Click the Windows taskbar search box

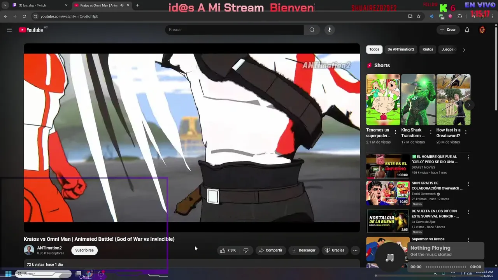click(43, 274)
